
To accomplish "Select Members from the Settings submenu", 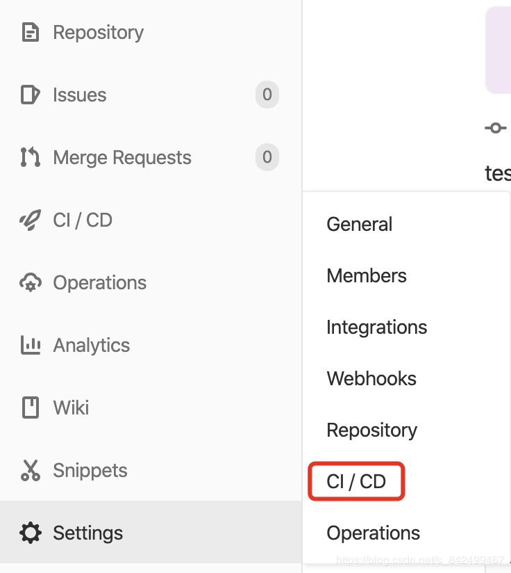I will tap(367, 276).
